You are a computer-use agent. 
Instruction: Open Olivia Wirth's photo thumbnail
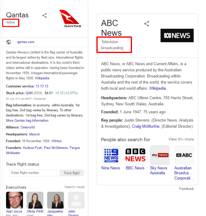click(x=35, y=200)
